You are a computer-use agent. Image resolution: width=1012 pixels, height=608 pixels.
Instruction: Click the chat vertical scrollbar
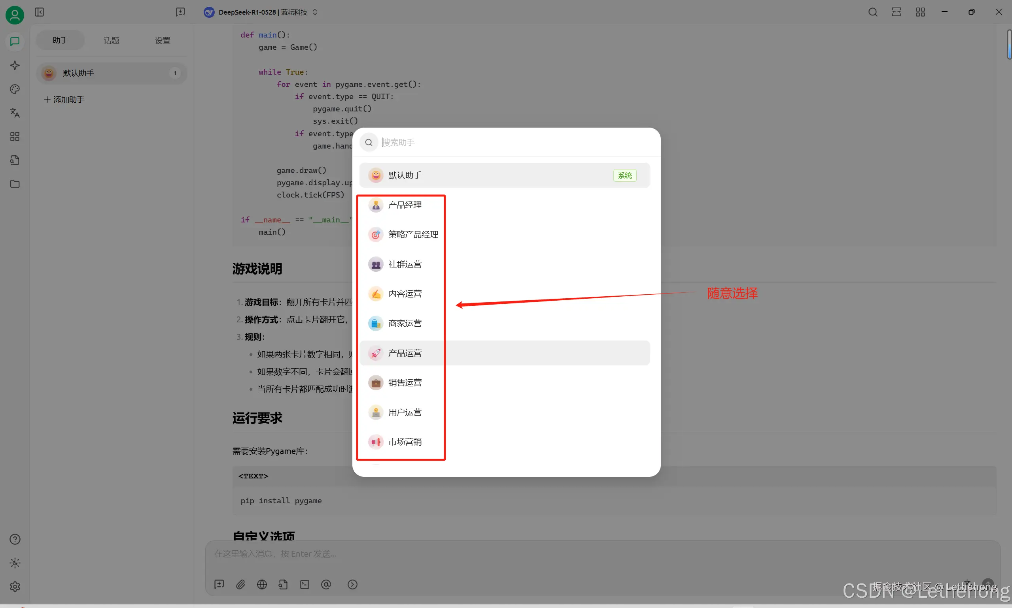(1009, 45)
